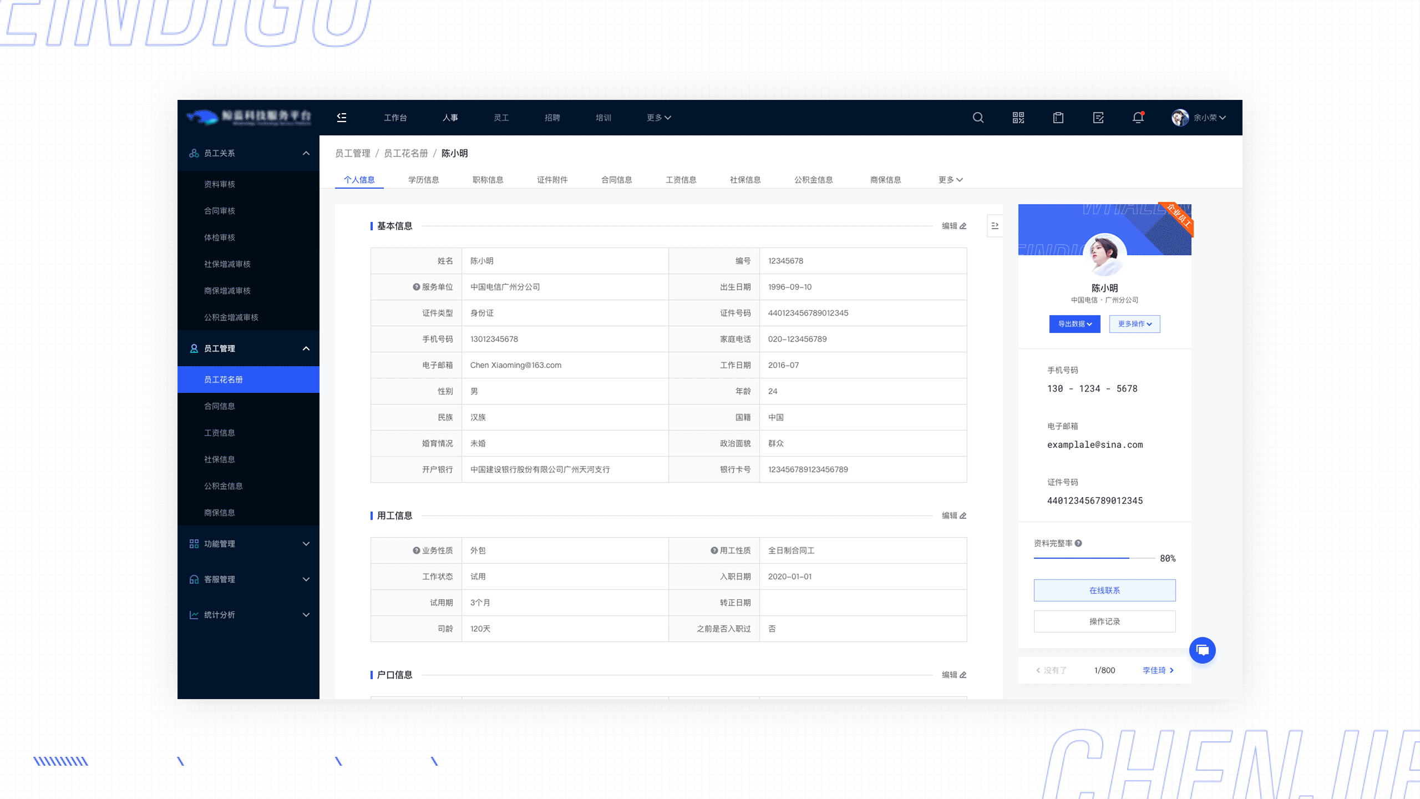Click the 功能管理 grid icon
1420x799 pixels.
click(x=193, y=544)
